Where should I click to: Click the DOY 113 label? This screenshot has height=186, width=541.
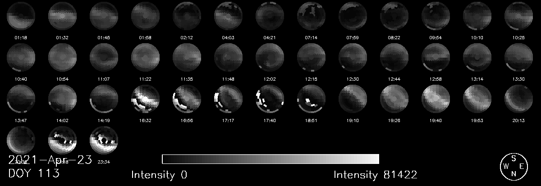34,173
